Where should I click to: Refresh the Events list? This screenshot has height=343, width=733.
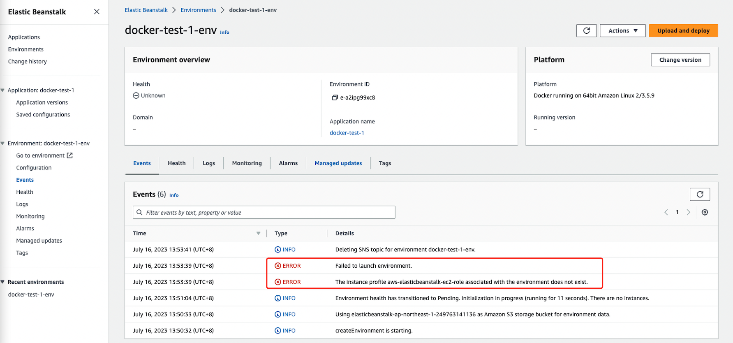click(700, 195)
